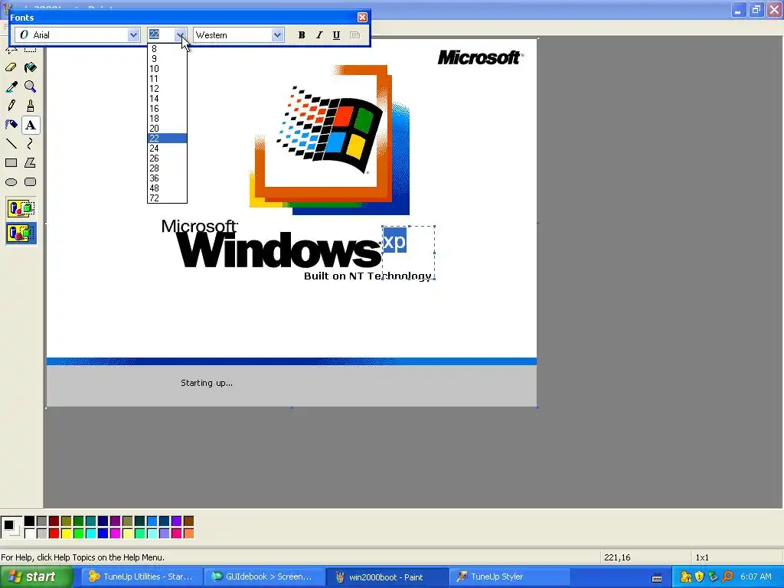Image resolution: width=784 pixels, height=588 pixels.
Task: Switch to TuneUp Utilities taskbar window
Action: pyautogui.click(x=141, y=577)
